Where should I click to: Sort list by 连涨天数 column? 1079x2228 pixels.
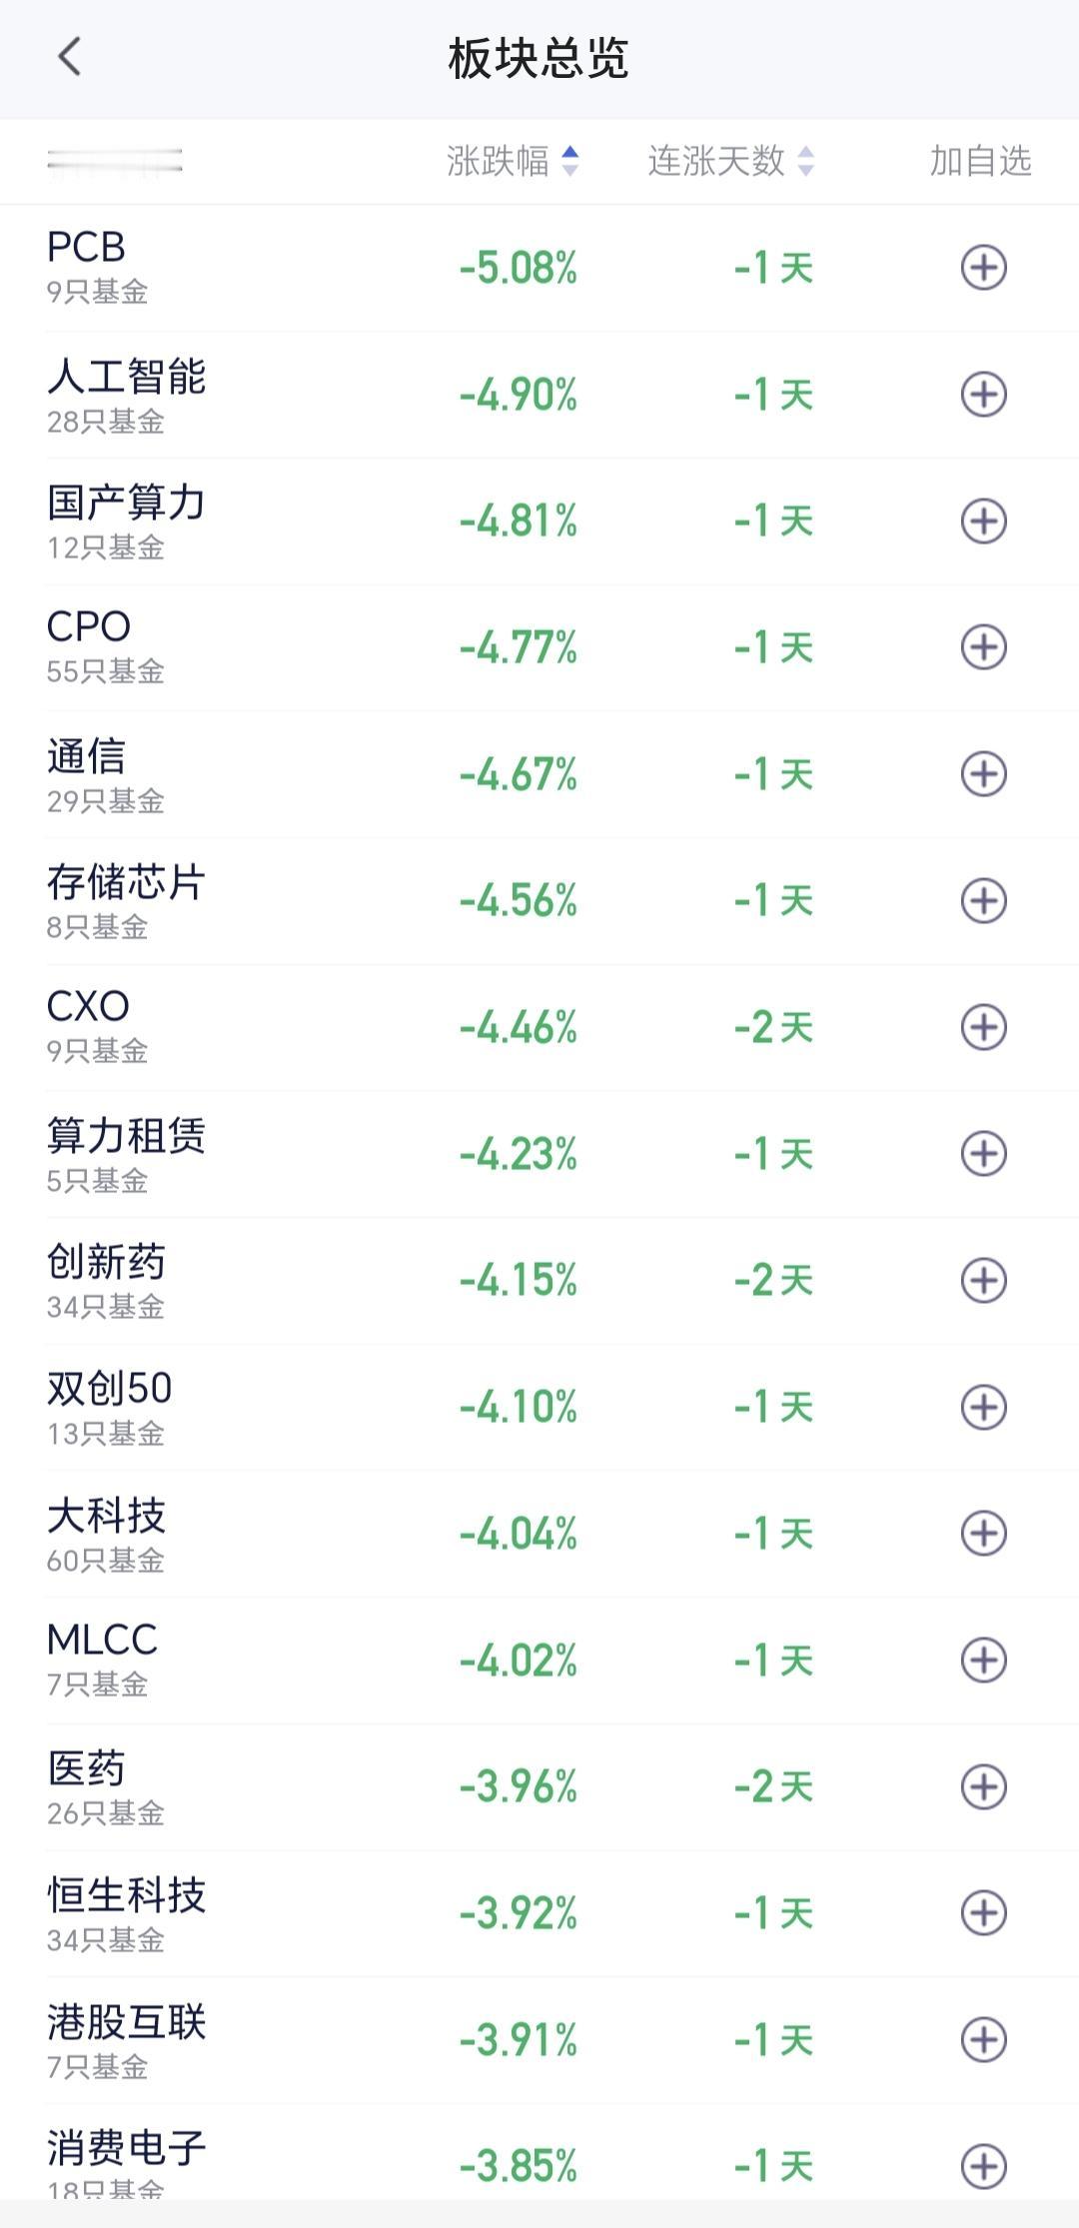click(715, 161)
